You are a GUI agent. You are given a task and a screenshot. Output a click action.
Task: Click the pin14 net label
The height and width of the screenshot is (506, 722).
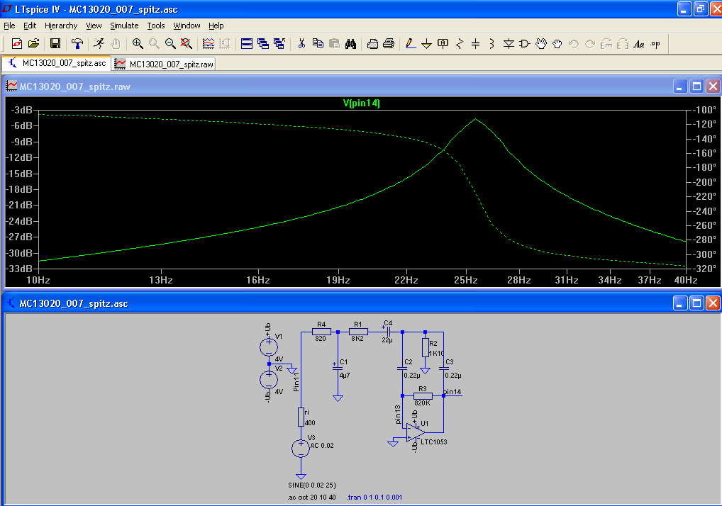(452, 392)
